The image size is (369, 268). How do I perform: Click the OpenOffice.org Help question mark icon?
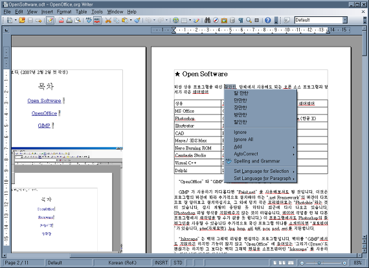(268, 21)
